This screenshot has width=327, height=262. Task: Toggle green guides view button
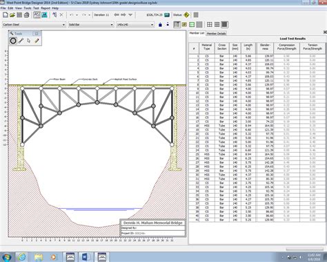pos(192,24)
